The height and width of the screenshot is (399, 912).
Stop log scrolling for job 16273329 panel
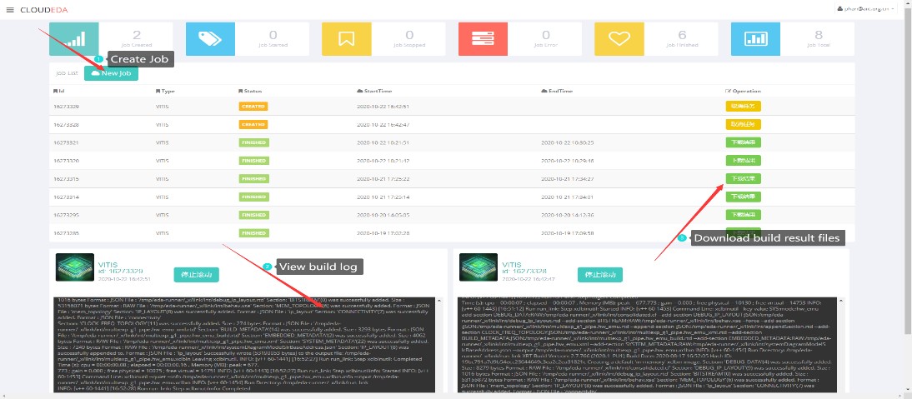(197, 274)
